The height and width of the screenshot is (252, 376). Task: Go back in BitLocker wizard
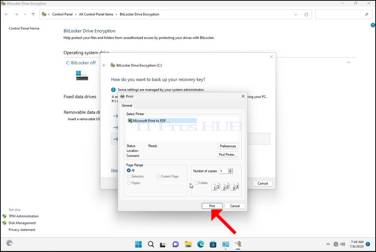pos(104,65)
